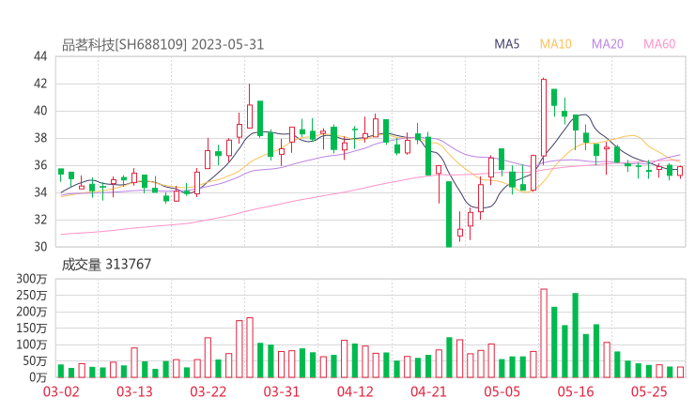Click the 03-22 date axis label
This screenshot has width=695, height=413.
[x=208, y=391]
